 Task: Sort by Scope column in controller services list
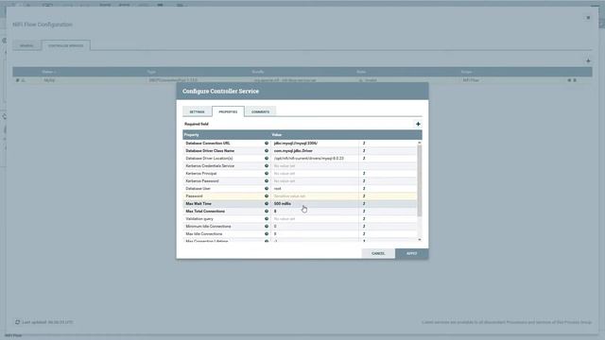466,72
